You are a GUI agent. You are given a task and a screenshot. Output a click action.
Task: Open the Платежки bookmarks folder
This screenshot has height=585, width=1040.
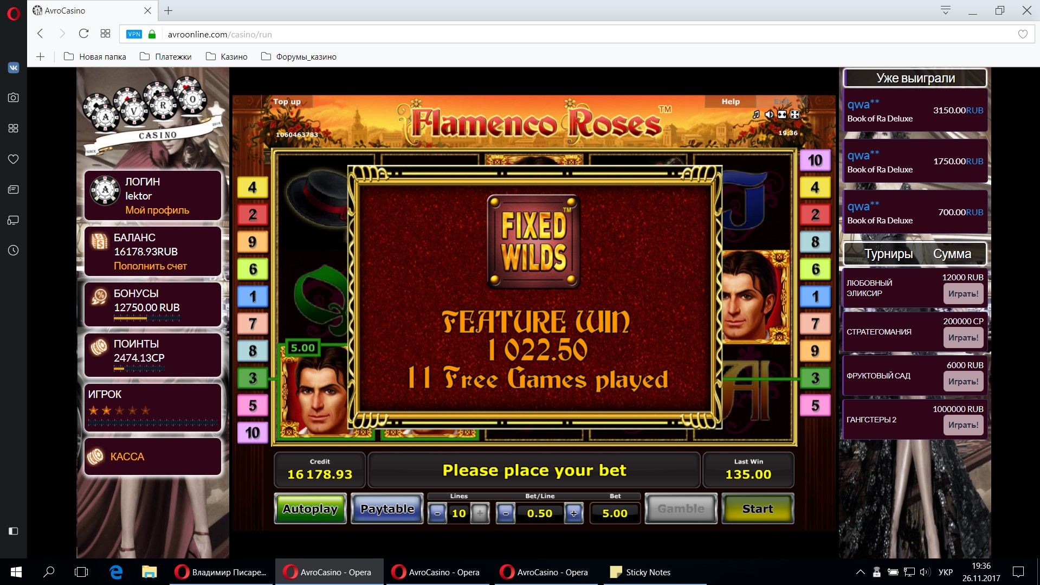tap(165, 56)
